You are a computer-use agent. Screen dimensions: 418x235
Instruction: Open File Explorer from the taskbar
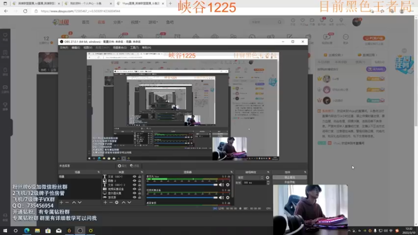pos(37,230)
